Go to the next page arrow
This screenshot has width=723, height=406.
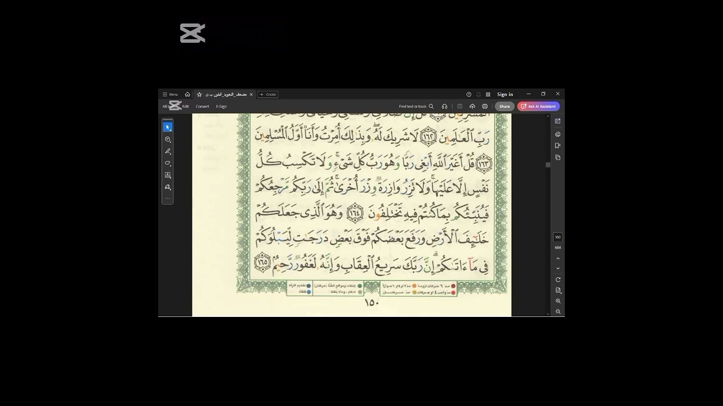click(x=558, y=268)
